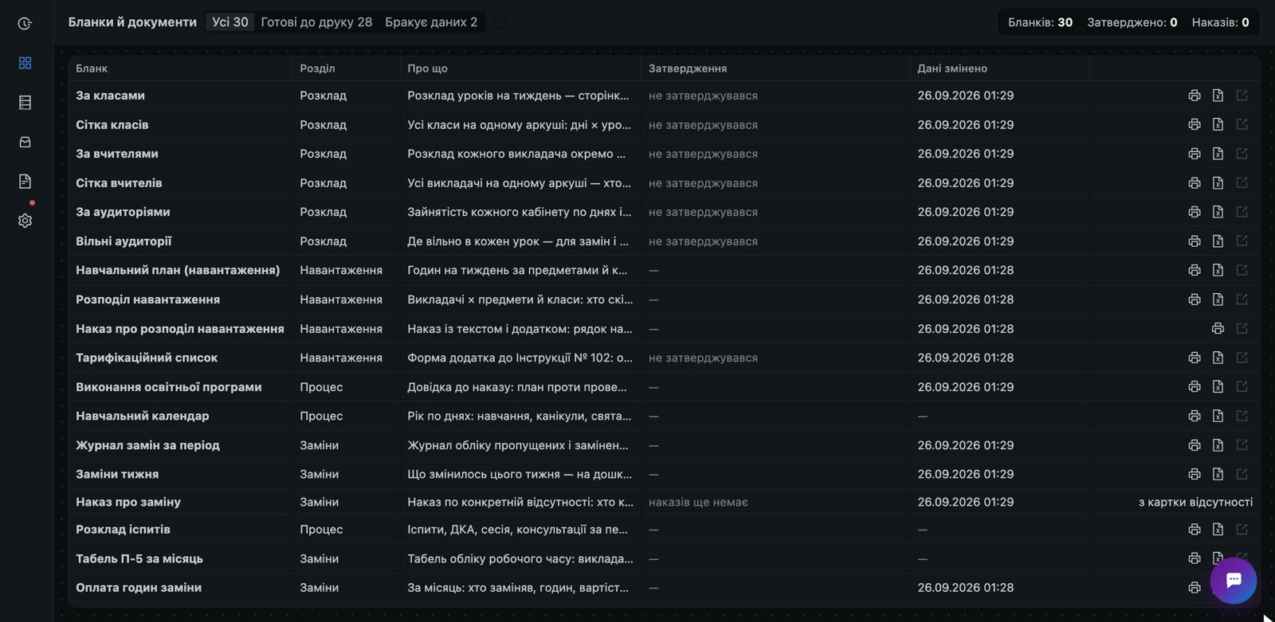The width and height of the screenshot is (1275, 622).
Task: Export Сітка класів to Excel
Action: tap(1218, 124)
